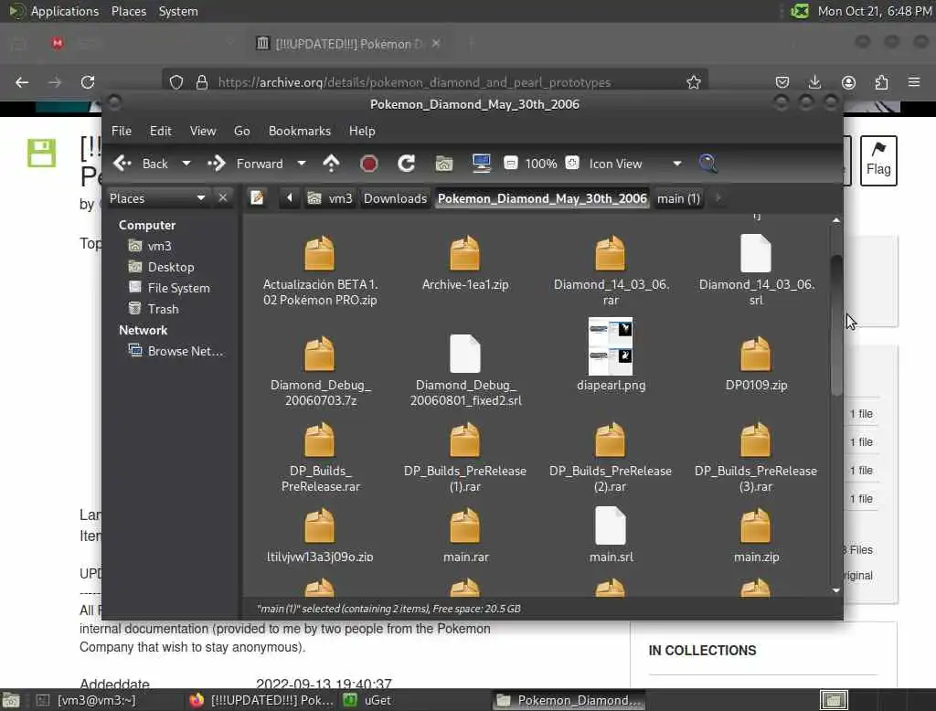Select Diamond_14_03_06.rar archive
This screenshot has width=936, height=711.
(611, 271)
